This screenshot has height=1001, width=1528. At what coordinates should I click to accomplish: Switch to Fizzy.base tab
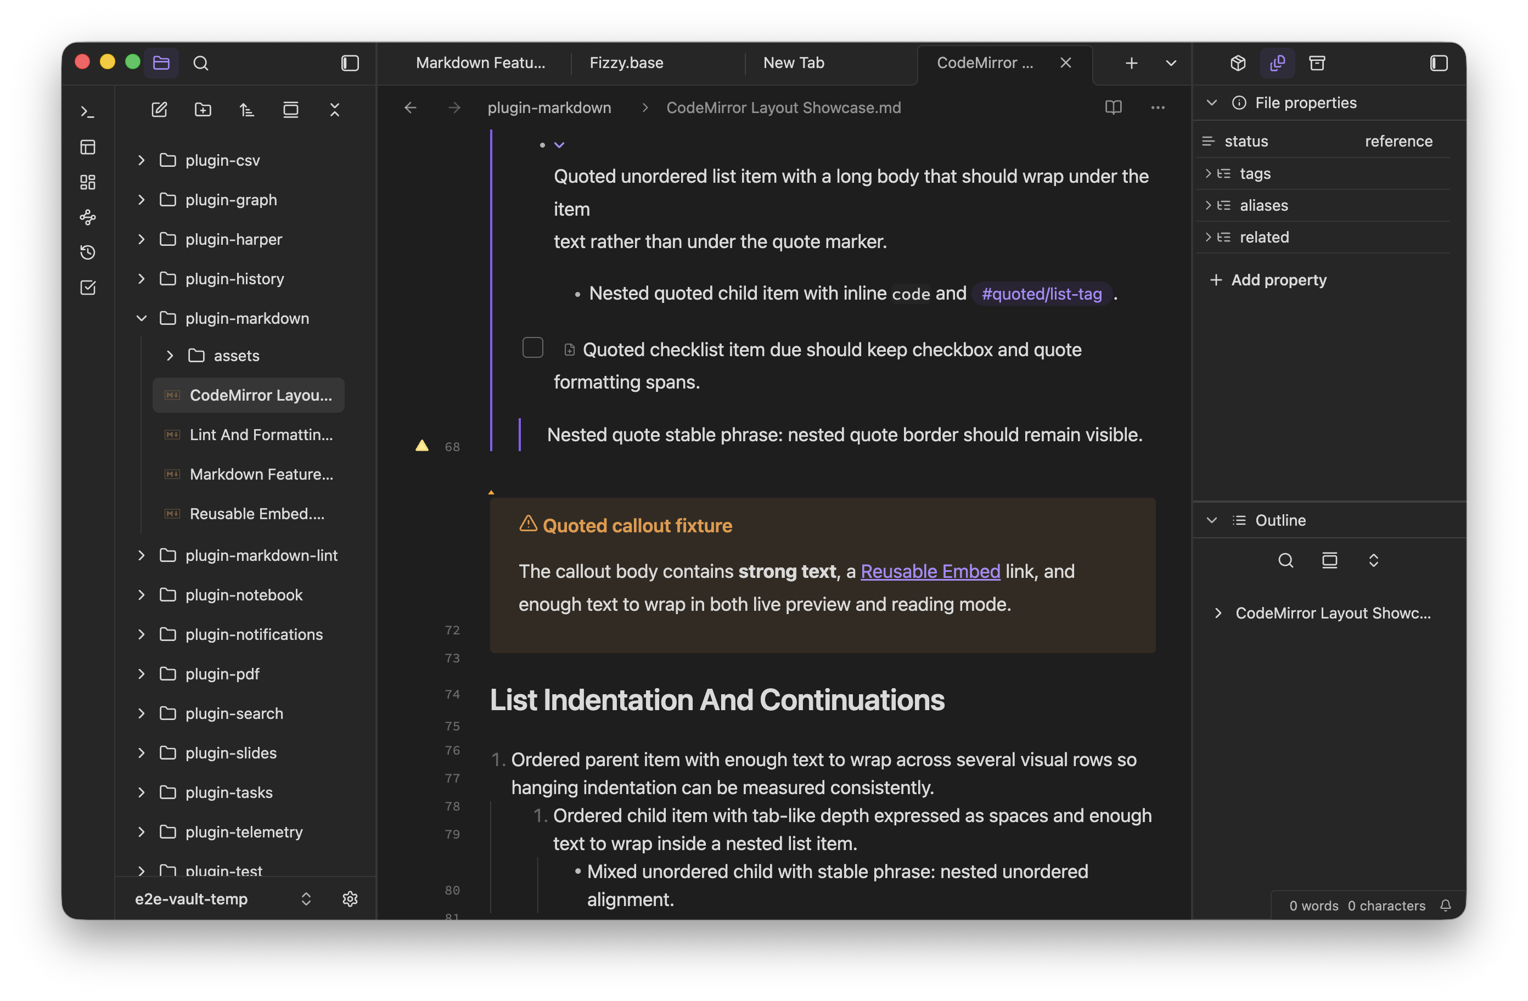[x=626, y=63]
